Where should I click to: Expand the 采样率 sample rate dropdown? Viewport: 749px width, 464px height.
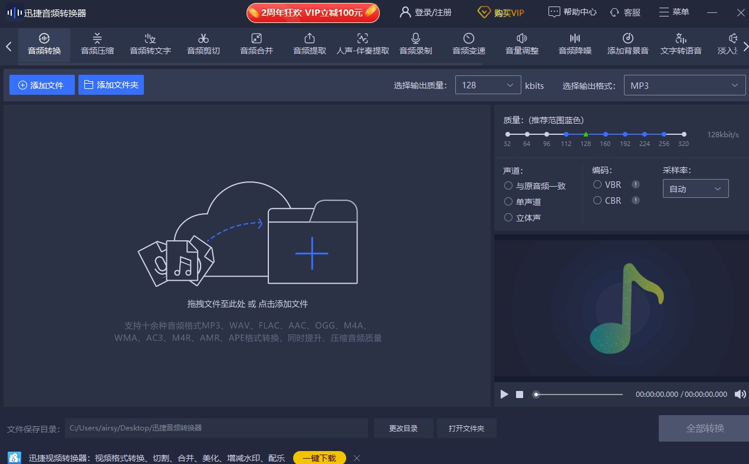695,188
